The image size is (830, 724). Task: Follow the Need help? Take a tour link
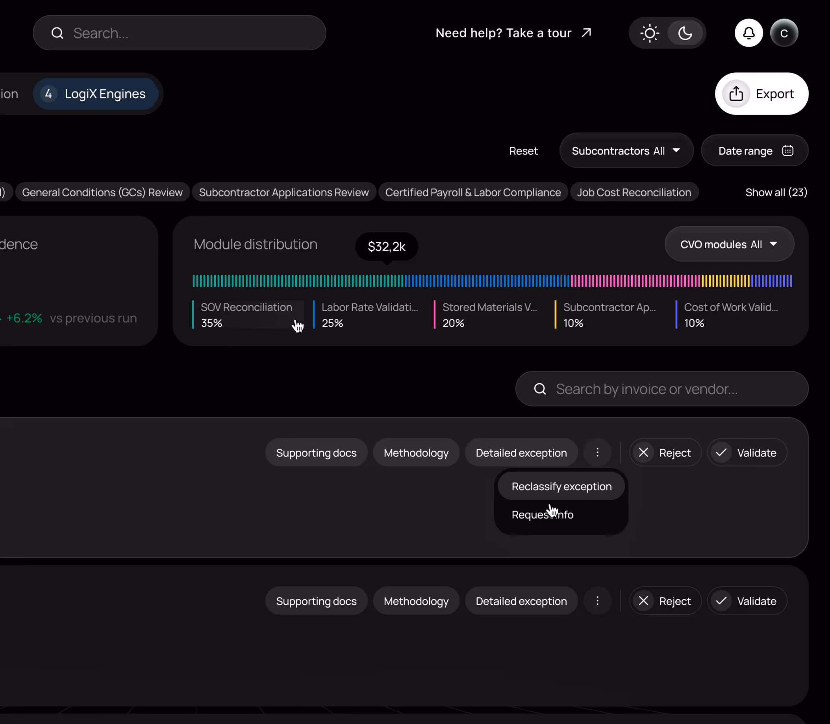[x=513, y=33]
